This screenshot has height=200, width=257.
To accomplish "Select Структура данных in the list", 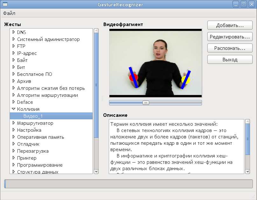I will (38, 172).
